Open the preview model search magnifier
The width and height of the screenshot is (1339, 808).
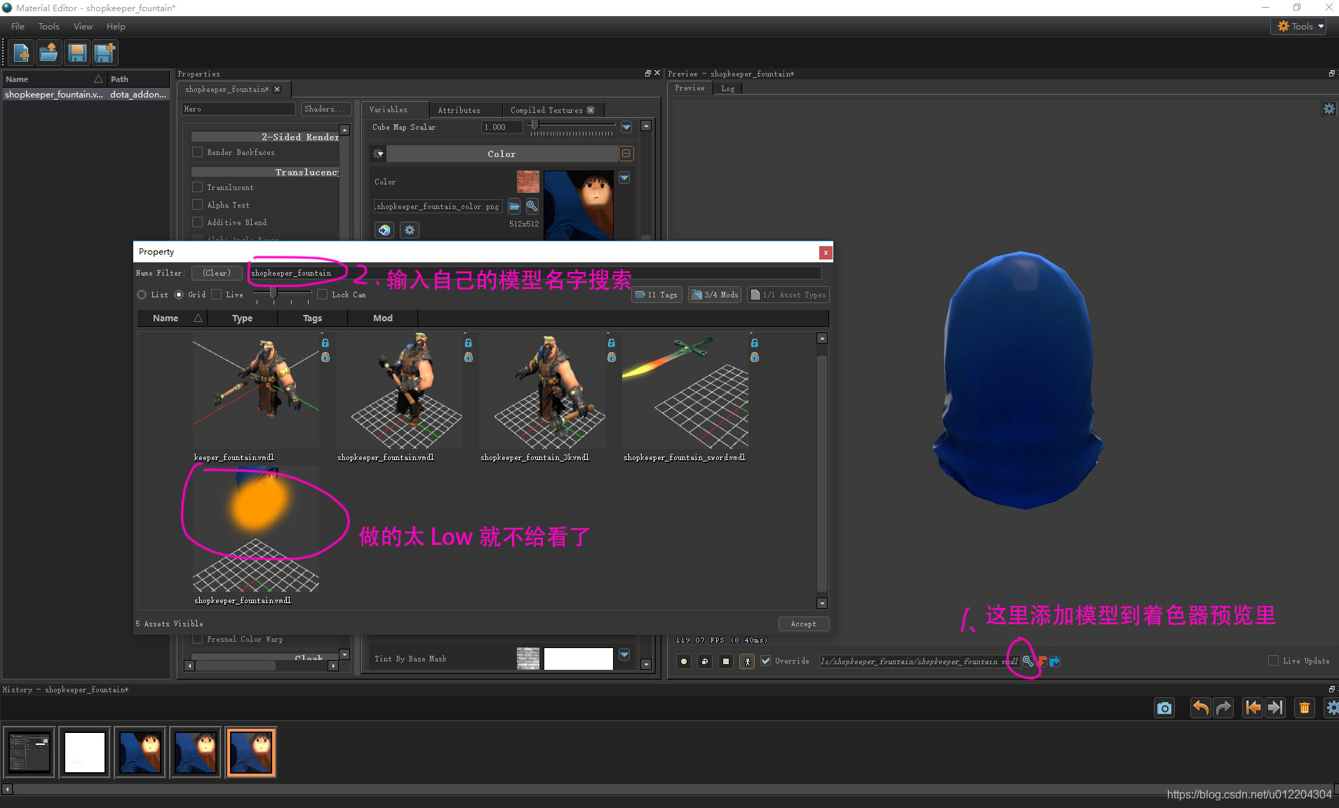pos(1028,661)
